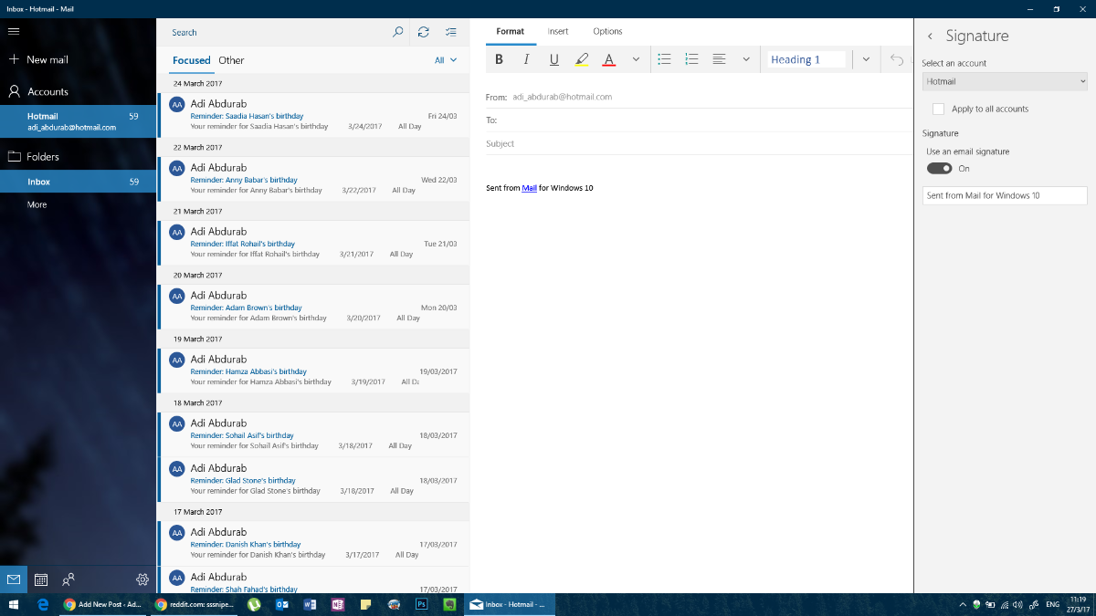Switch to the Other tab
1096x616 pixels.
(231, 60)
